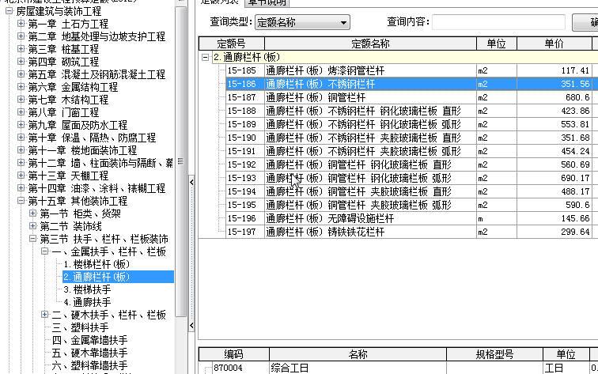Viewport: 598px width, 374px height.
Task: Expand 第九章 屋面及防水工程 node
Action: [x=21, y=125]
